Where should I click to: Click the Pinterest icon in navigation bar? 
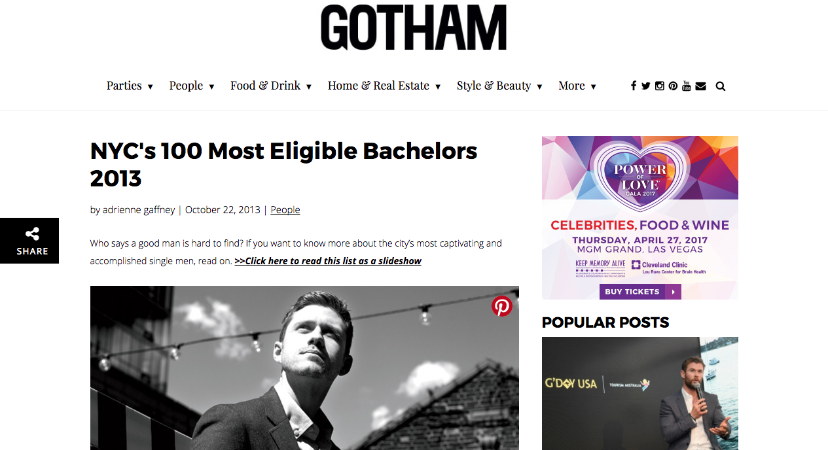click(x=673, y=86)
